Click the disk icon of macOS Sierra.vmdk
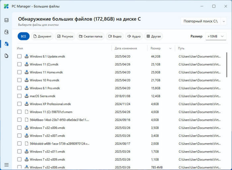 (x=27, y=96)
